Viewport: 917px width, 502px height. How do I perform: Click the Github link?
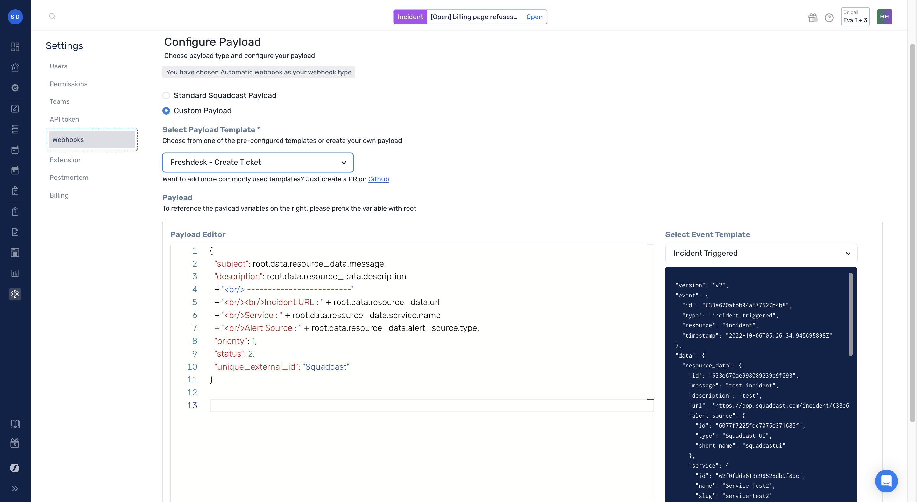[x=378, y=179]
